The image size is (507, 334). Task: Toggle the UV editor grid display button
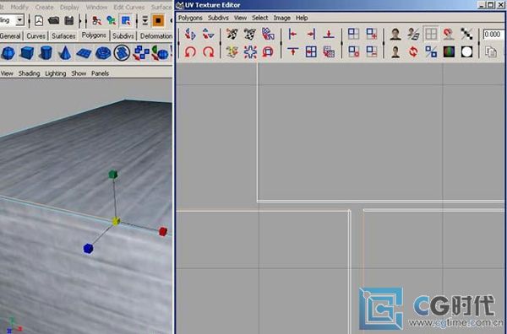click(x=431, y=34)
